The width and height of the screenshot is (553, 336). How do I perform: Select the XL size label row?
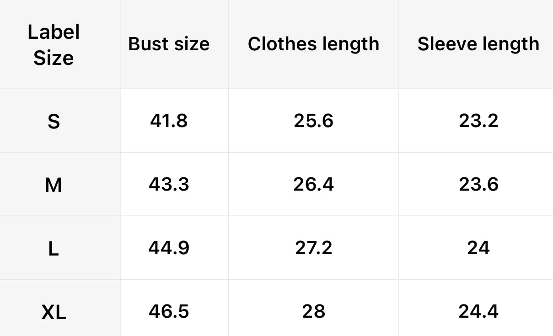54,312
